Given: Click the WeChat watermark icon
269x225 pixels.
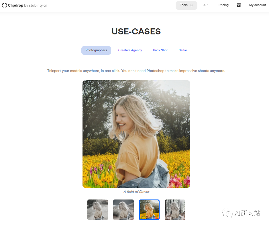Looking at the screenshot, I should pos(227,213).
